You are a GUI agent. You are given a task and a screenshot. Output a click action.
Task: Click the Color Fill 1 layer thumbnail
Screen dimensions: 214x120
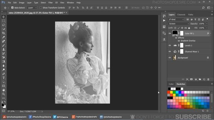click(175, 33)
